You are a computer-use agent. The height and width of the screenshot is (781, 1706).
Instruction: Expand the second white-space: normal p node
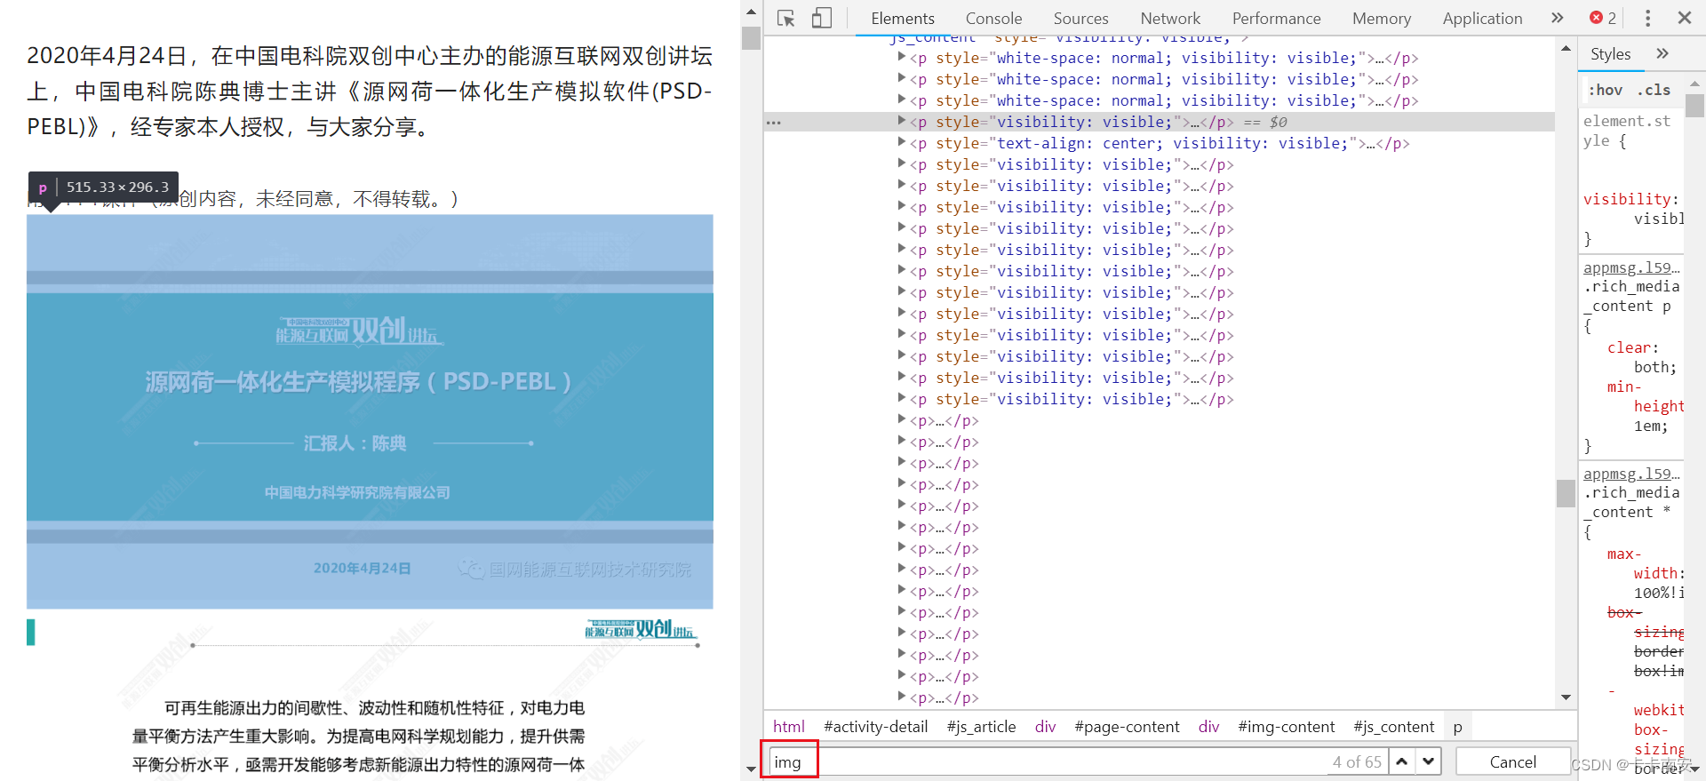pos(902,78)
